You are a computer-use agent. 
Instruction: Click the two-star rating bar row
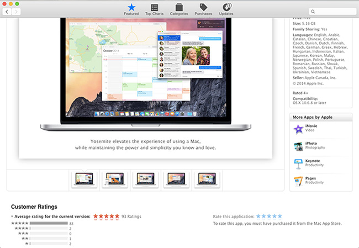[46, 239]
